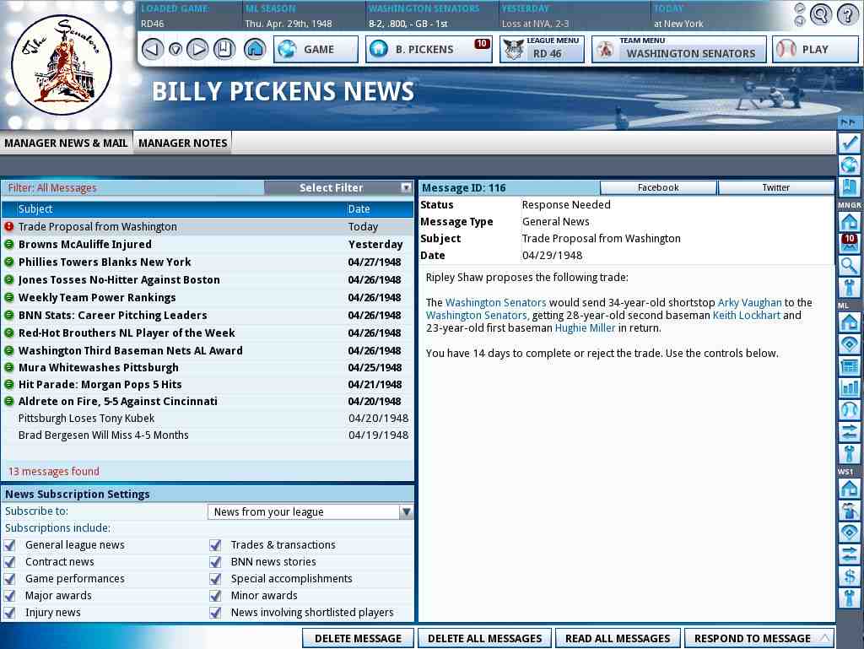This screenshot has width=864, height=649.
Task: Go back with the left arrow navigation button
Action: click(x=153, y=49)
